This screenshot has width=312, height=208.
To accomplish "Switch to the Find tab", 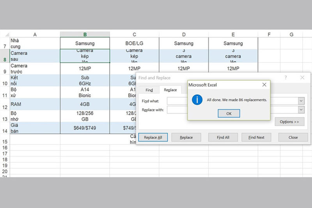I will [149, 90].
